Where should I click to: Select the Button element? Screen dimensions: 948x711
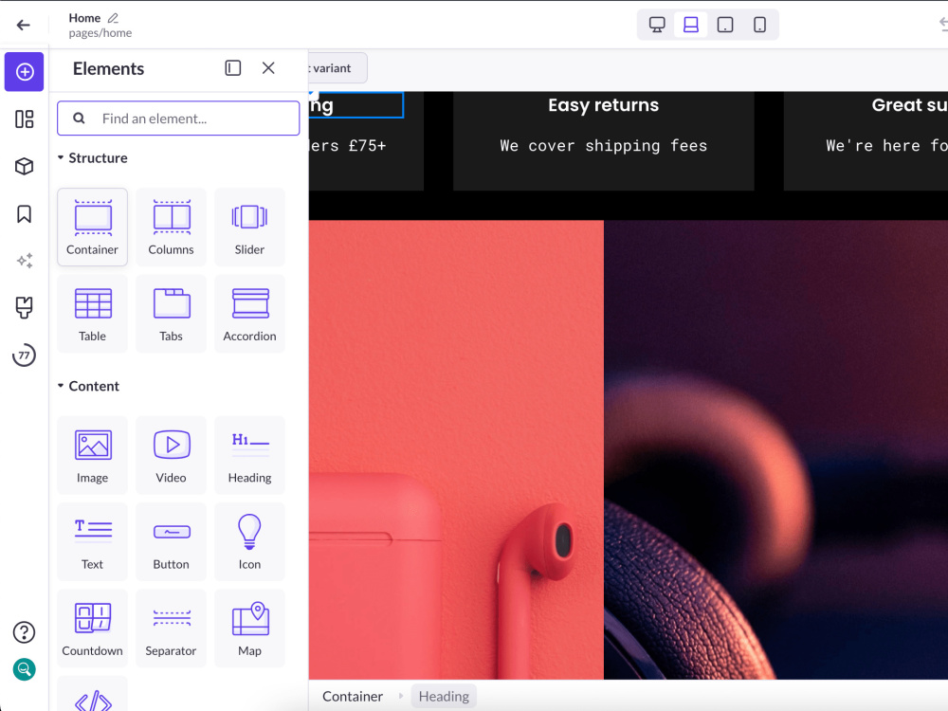point(171,541)
